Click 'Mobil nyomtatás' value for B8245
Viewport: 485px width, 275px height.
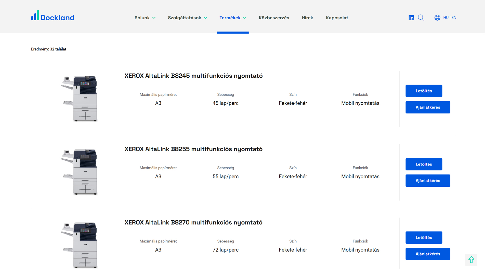(360, 103)
